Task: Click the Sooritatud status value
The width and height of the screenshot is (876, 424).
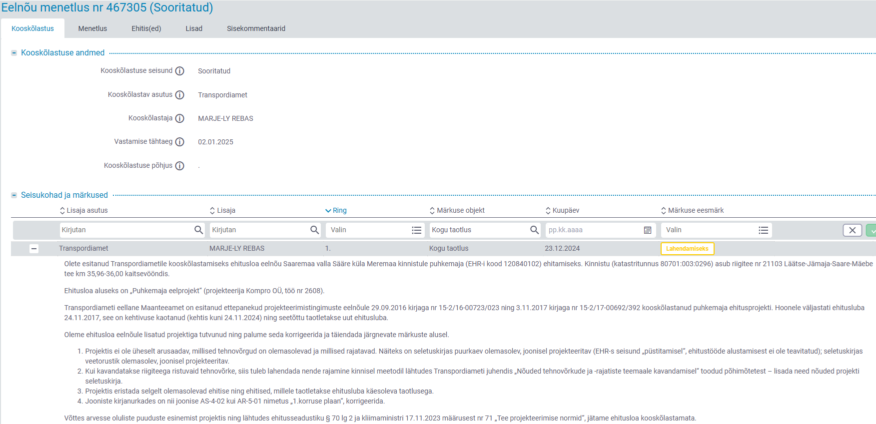Action: point(214,71)
